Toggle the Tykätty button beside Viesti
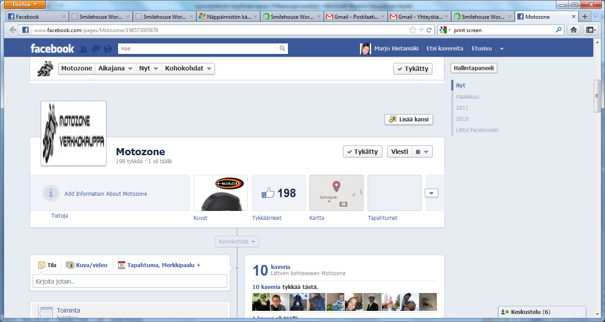 click(x=363, y=152)
